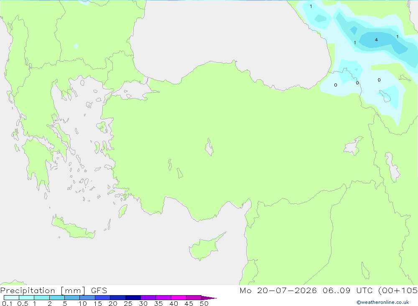Click the legend swatch between 0.5 and 1
This screenshot has width=418, height=306.
click(x=27, y=298)
